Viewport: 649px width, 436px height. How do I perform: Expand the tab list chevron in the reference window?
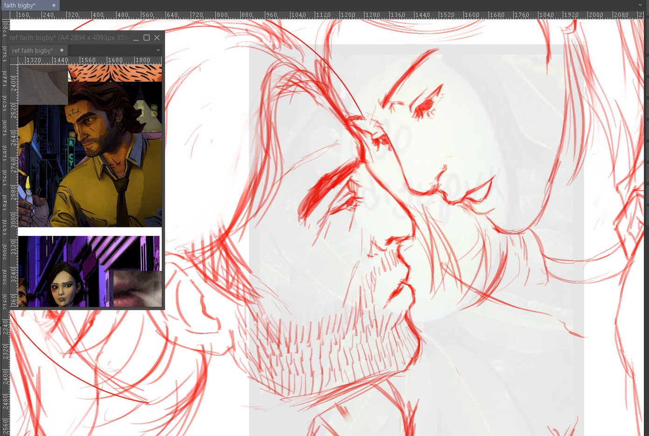158,50
